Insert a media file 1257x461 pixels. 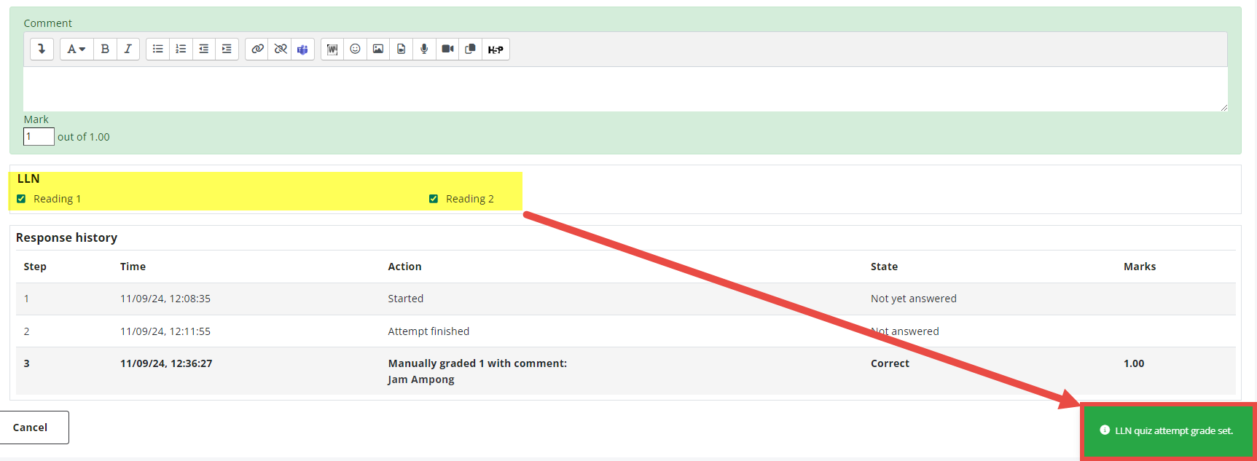pos(401,49)
